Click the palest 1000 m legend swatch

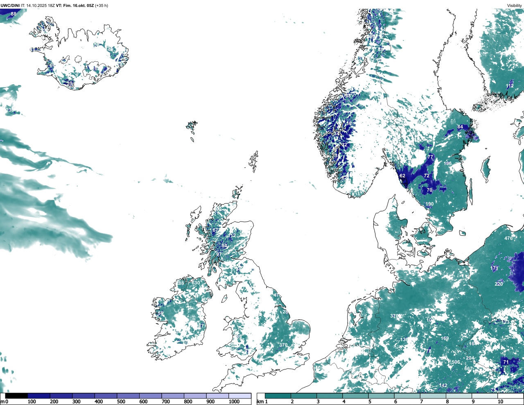point(240,396)
